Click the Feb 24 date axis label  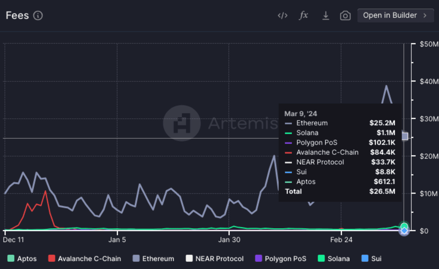(341, 240)
